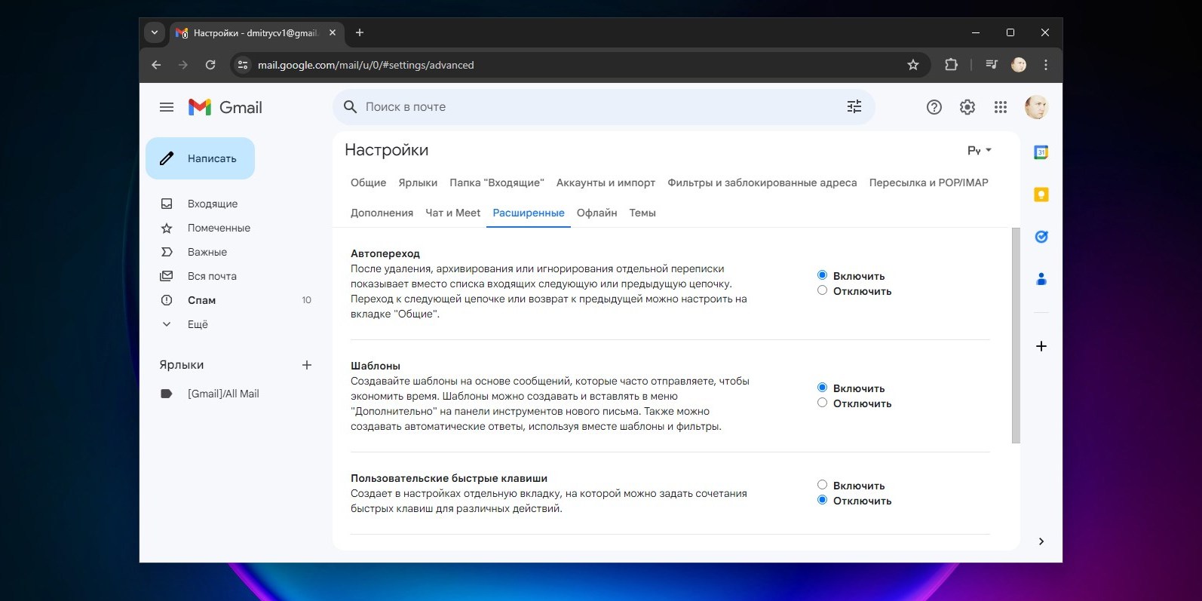The height and width of the screenshot is (601, 1202).
Task: Create new label with plus icon
Action: tap(307, 365)
